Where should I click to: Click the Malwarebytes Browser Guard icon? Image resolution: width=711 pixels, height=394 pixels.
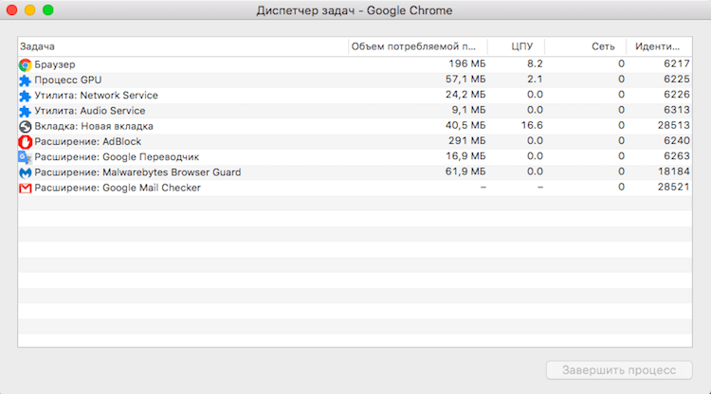pyautogui.click(x=26, y=172)
